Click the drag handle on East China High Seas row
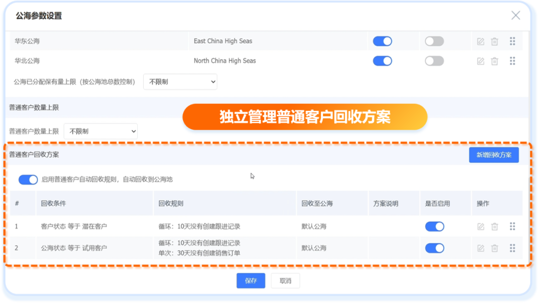The height and width of the screenshot is (303, 539). tap(513, 41)
